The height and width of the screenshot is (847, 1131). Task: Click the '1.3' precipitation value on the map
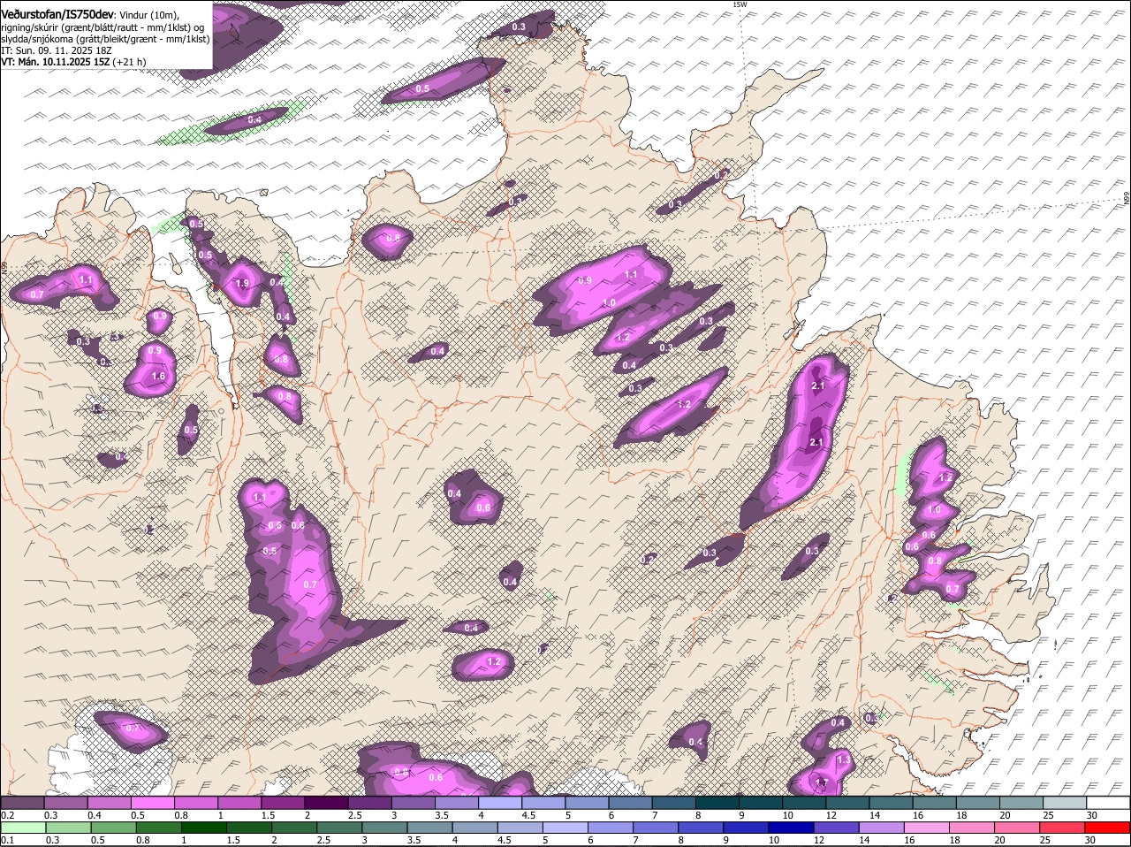click(844, 760)
